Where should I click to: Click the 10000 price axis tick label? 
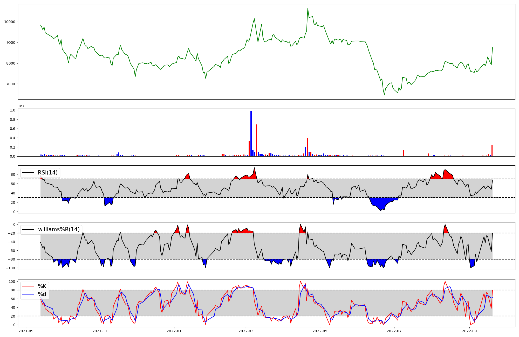10,22
